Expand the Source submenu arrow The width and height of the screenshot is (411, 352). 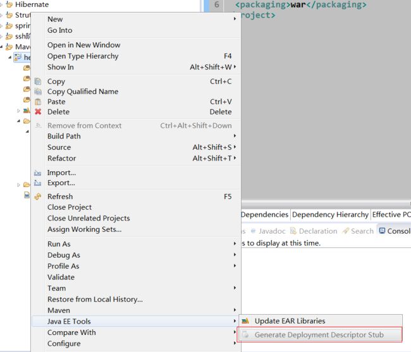pos(235,147)
